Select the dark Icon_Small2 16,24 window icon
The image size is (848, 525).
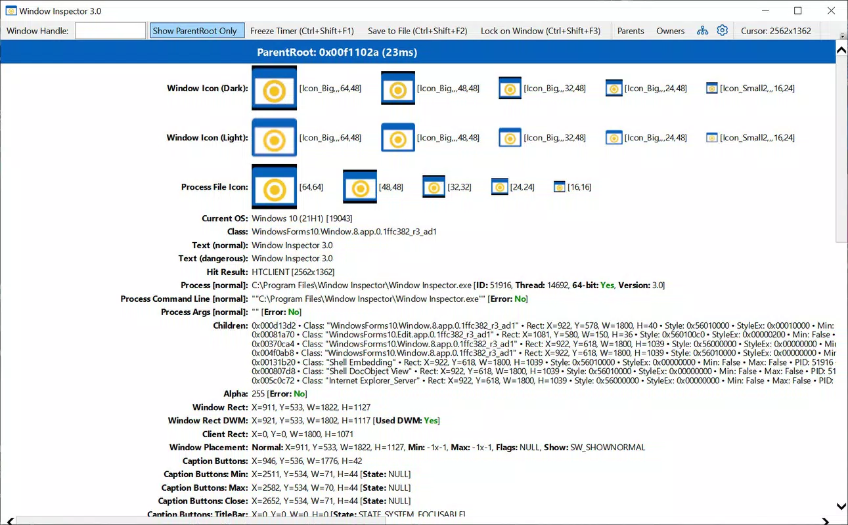point(711,88)
